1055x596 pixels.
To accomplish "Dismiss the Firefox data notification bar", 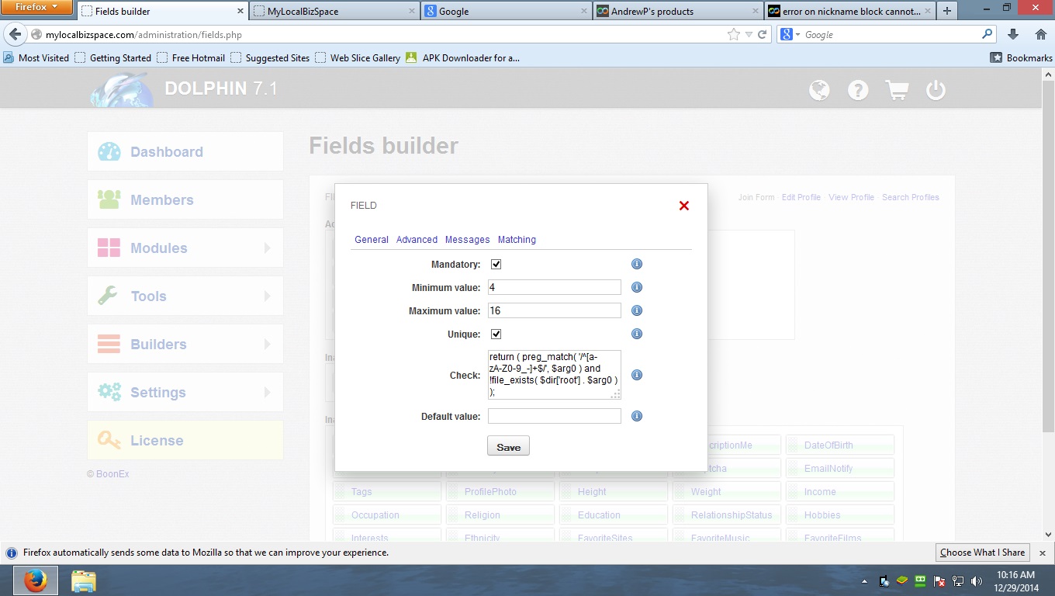I will click(x=1043, y=553).
